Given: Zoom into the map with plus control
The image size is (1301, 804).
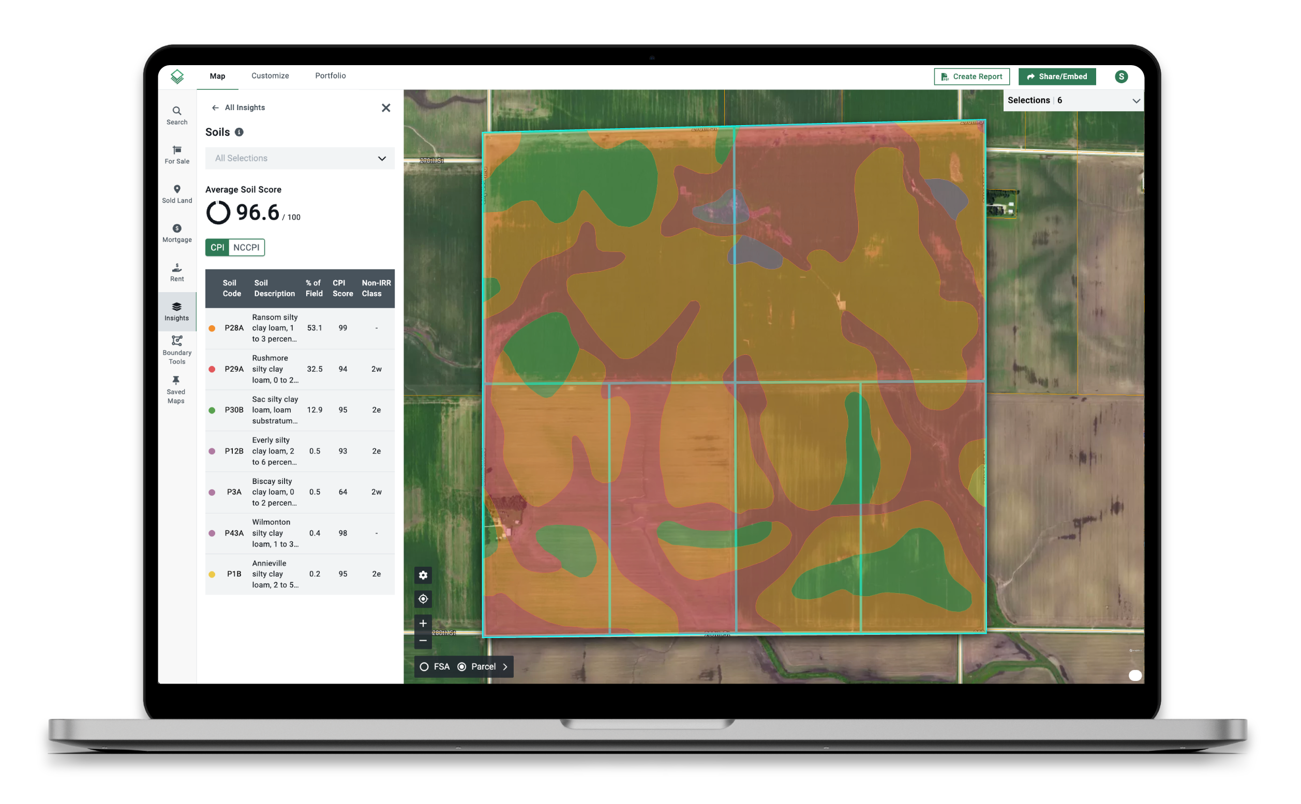Looking at the screenshot, I should pyautogui.click(x=423, y=623).
